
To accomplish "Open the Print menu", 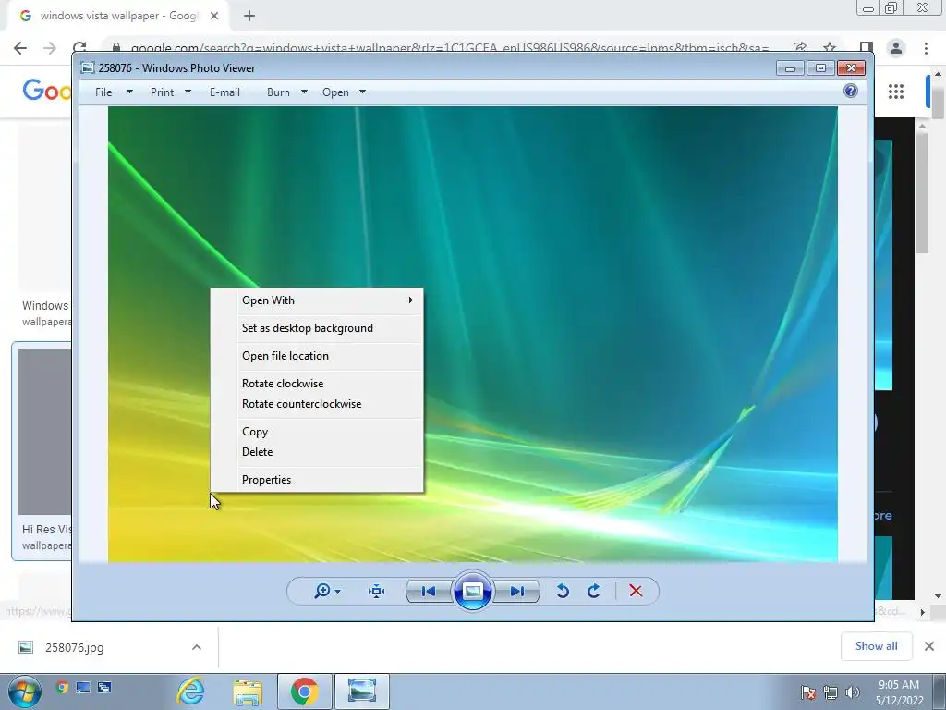I will pyautogui.click(x=163, y=92).
